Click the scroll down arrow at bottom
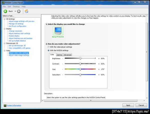 tap(147, 98)
